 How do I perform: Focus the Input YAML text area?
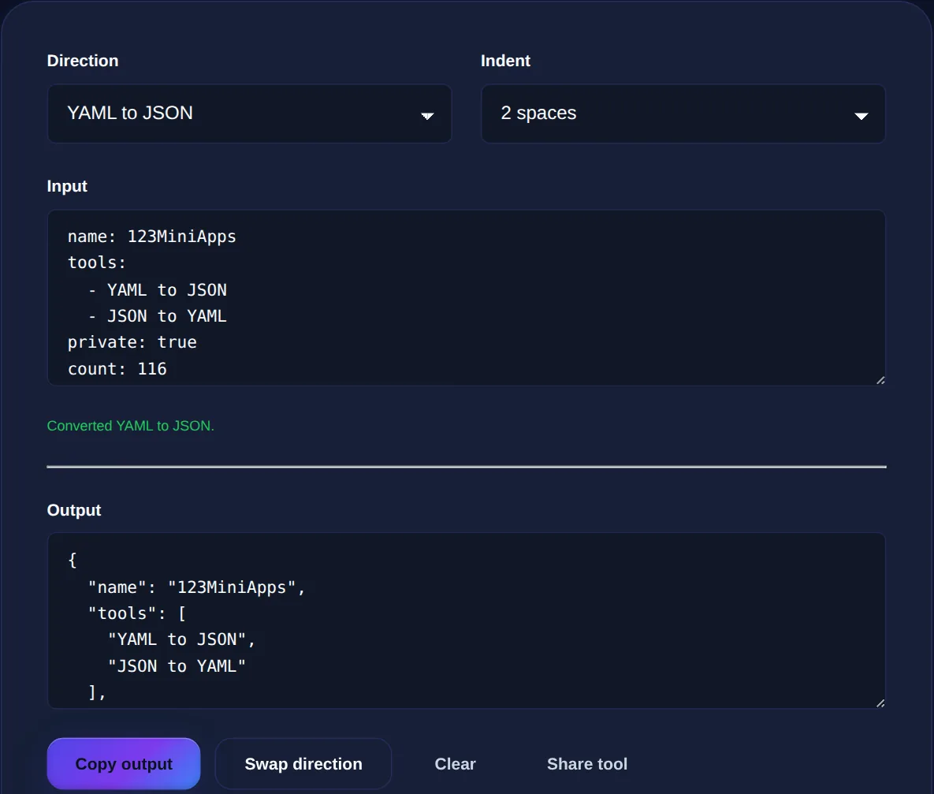pos(467,297)
